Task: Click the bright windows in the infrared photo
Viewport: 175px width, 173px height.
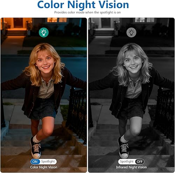Action: coord(145,20)
